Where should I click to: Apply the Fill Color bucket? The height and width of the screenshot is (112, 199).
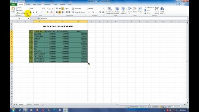click(48, 12)
